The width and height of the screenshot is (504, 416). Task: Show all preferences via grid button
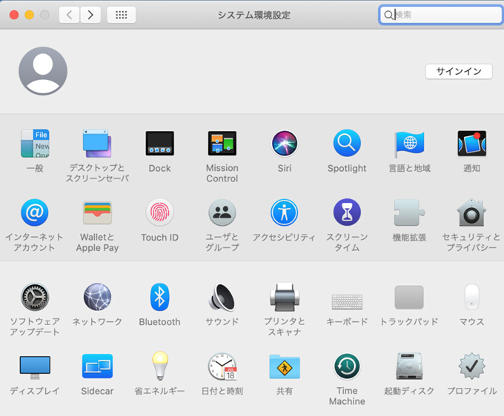tap(121, 15)
